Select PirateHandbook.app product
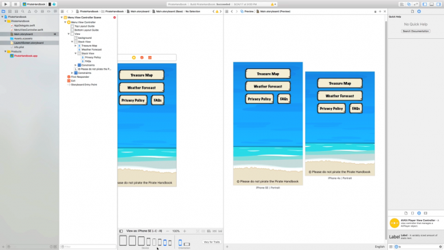Viewport: 444px width, 250px height. [x=26, y=56]
